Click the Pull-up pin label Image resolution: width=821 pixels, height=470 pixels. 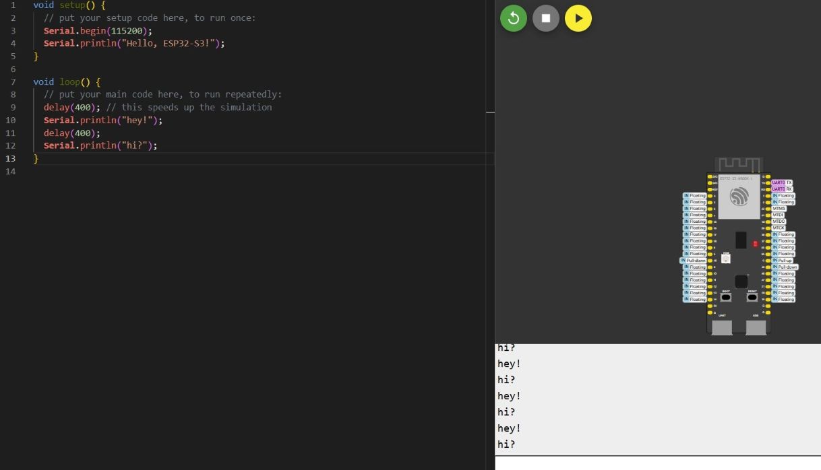point(783,261)
